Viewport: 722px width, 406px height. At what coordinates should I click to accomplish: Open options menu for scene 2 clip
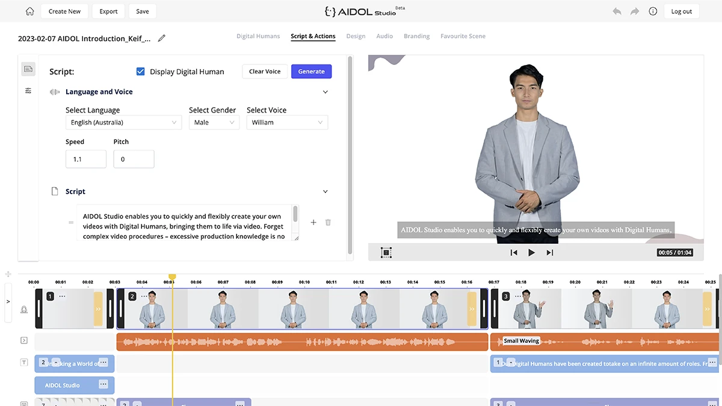point(143,297)
